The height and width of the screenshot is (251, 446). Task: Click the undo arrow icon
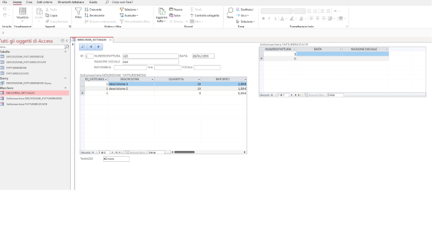[x=4, y=10]
